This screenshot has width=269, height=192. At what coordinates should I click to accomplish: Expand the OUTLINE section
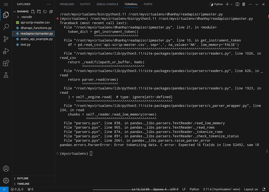click(x=33, y=178)
